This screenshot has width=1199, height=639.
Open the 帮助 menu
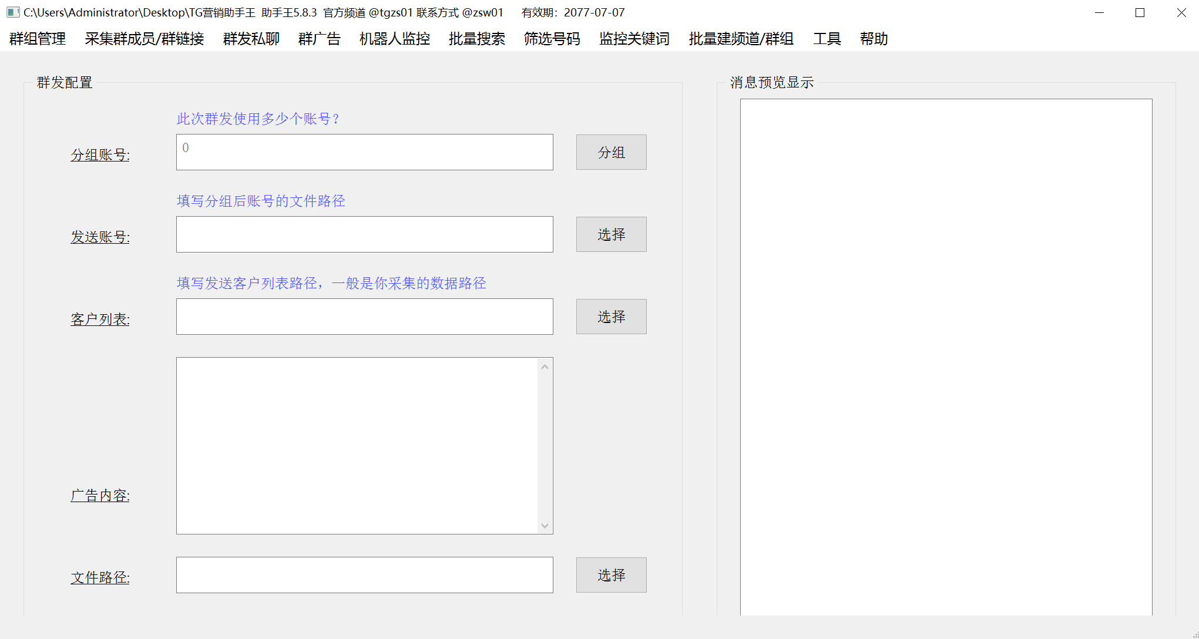pyautogui.click(x=874, y=39)
